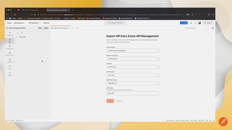Open the Flows sidebar icon
The width and height of the screenshot is (232, 130).
pos(10,67)
